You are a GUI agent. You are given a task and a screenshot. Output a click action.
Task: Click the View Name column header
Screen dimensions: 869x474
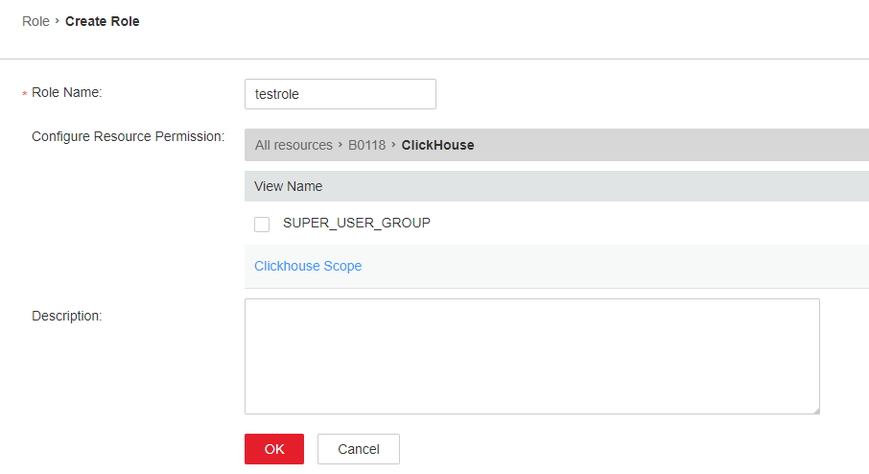[288, 186]
